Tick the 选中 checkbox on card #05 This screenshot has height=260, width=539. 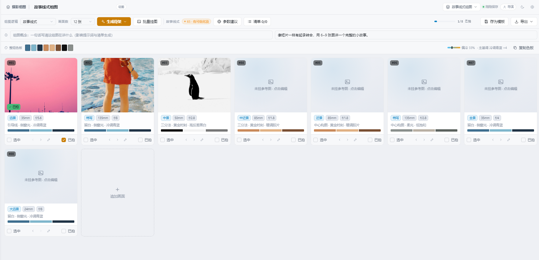pos(316,140)
